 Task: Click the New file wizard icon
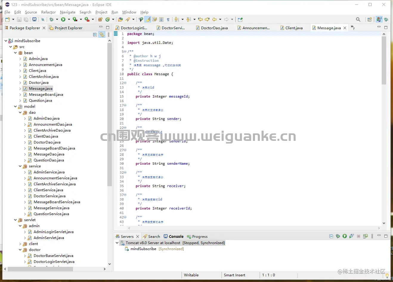pyautogui.click(x=7, y=19)
